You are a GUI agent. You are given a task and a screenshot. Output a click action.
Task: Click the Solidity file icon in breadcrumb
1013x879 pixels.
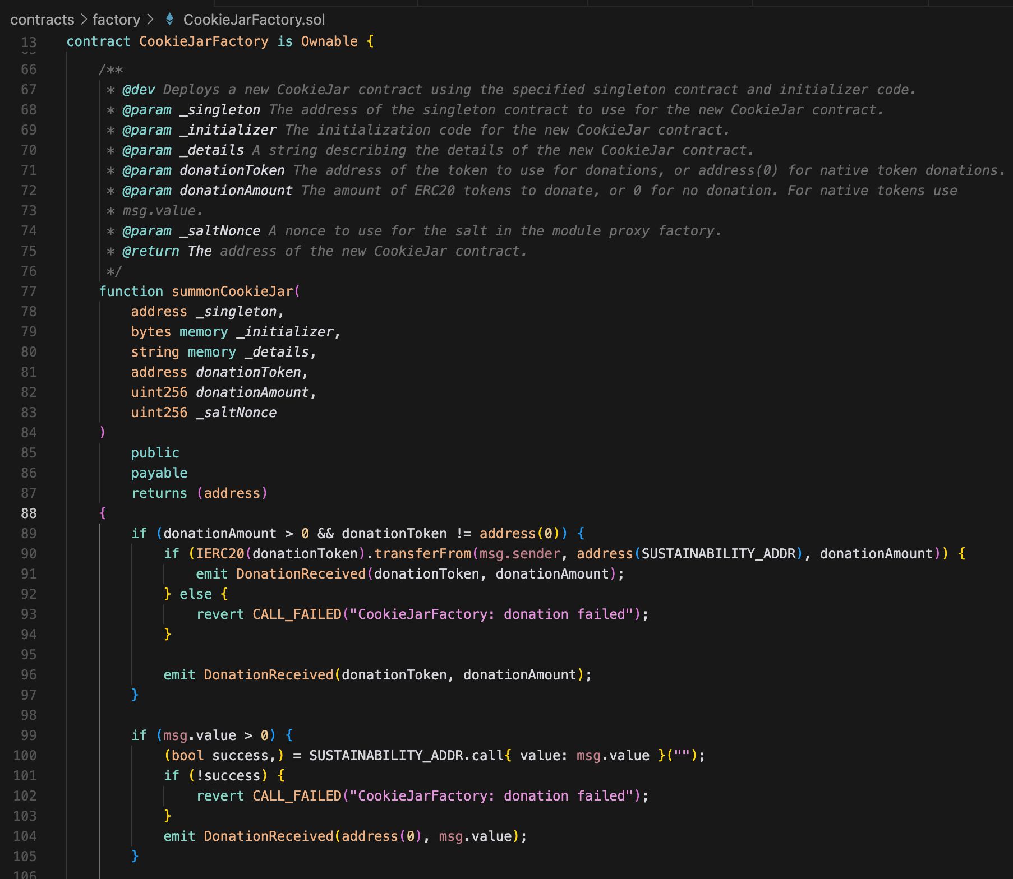169,20
